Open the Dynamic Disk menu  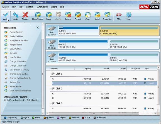42,7
